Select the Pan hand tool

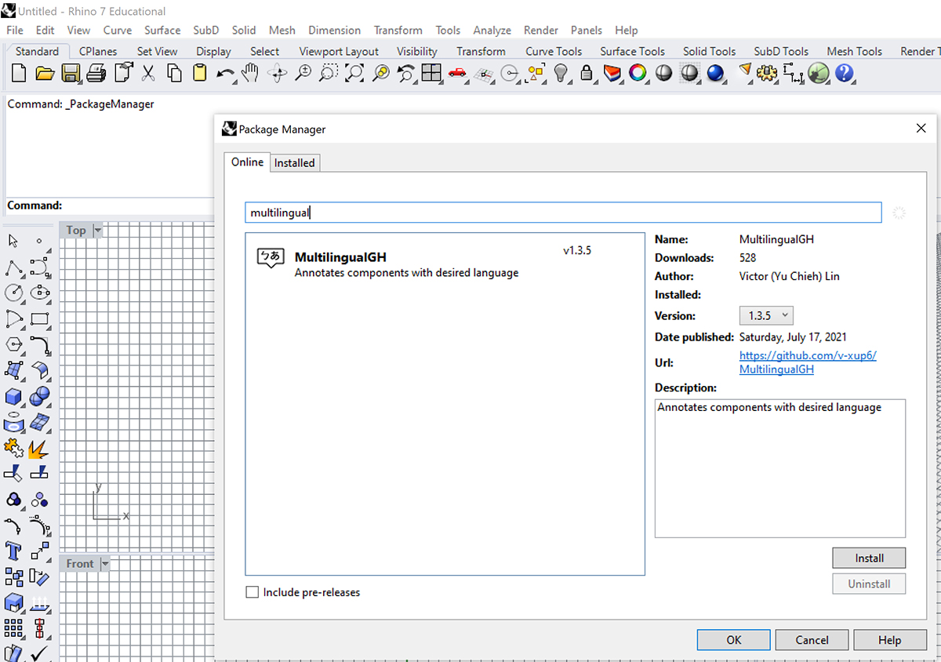tap(250, 74)
